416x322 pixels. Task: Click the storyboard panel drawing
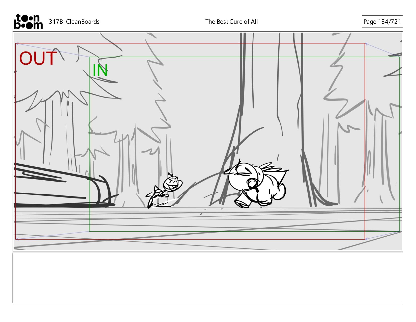pyautogui.click(x=208, y=141)
